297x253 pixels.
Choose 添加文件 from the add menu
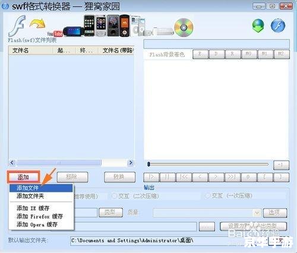41,188
